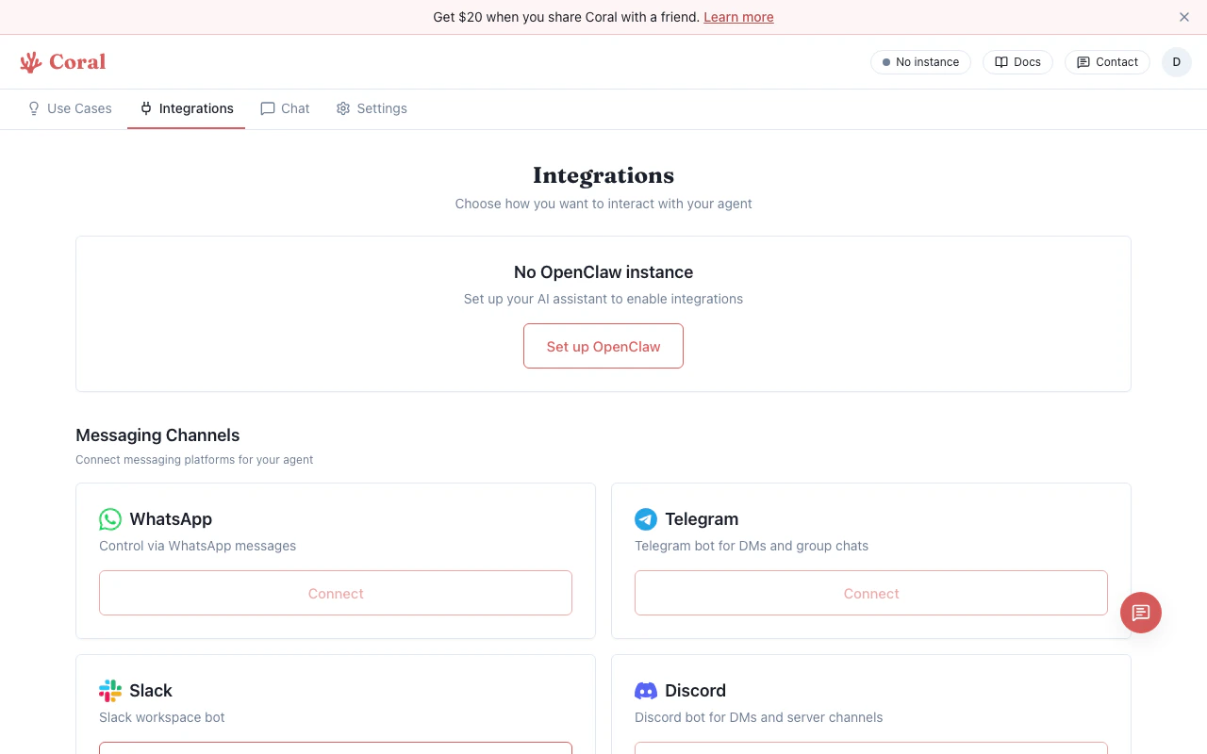Click the No instance status indicator
This screenshot has height=754, width=1207.
(x=920, y=61)
